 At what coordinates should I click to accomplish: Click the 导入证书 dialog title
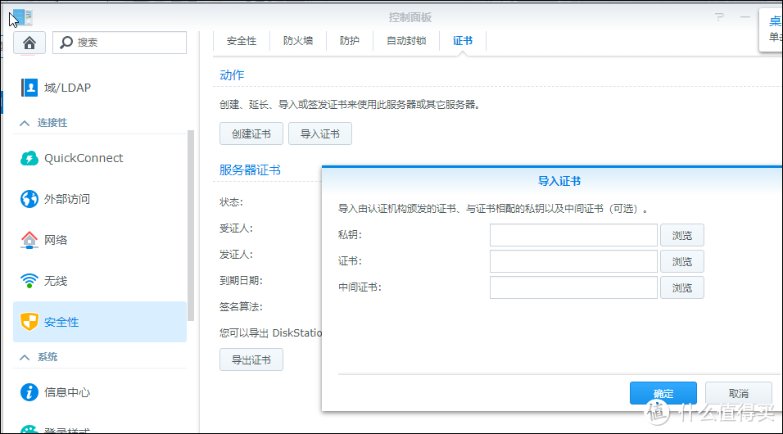[x=559, y=181]
